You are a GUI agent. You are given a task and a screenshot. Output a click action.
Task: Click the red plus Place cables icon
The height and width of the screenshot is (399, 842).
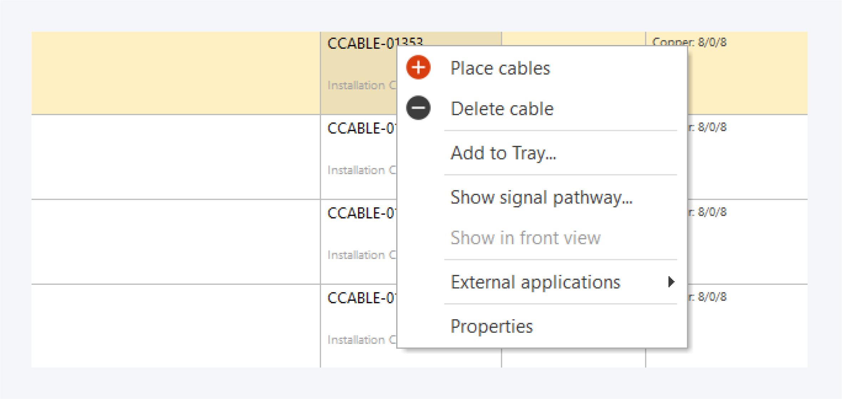[x=418, y=67]
